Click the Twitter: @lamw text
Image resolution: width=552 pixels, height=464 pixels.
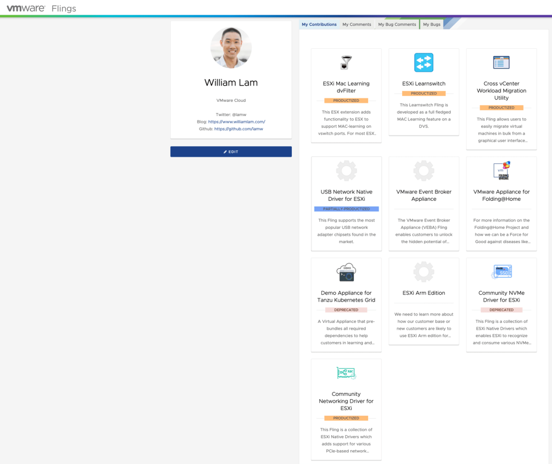pos(231,114)
